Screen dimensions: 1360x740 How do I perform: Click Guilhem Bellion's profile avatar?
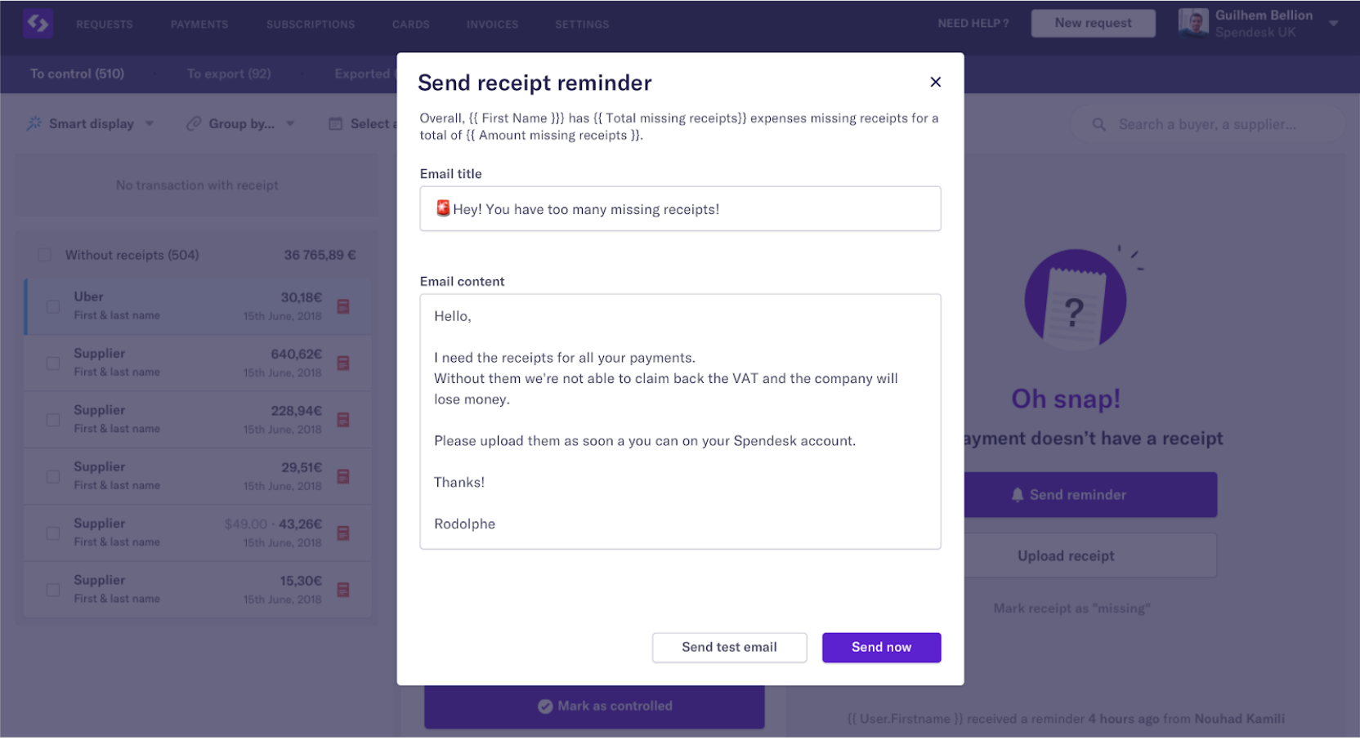point(1193,23)
